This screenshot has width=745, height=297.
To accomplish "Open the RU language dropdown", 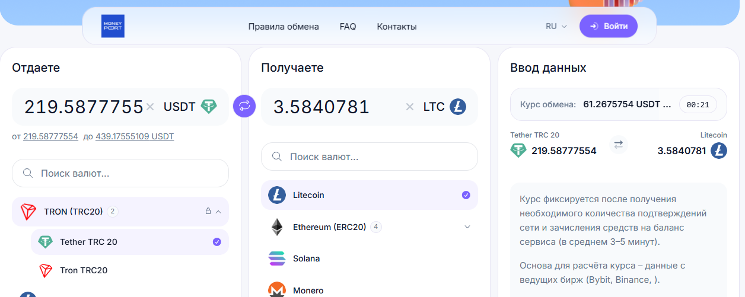I will tap(556, 26).
